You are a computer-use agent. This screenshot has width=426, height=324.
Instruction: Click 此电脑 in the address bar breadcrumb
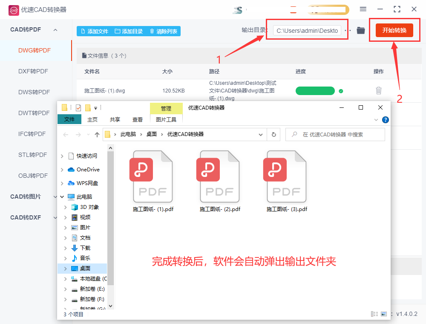click(x=128, y=134)
